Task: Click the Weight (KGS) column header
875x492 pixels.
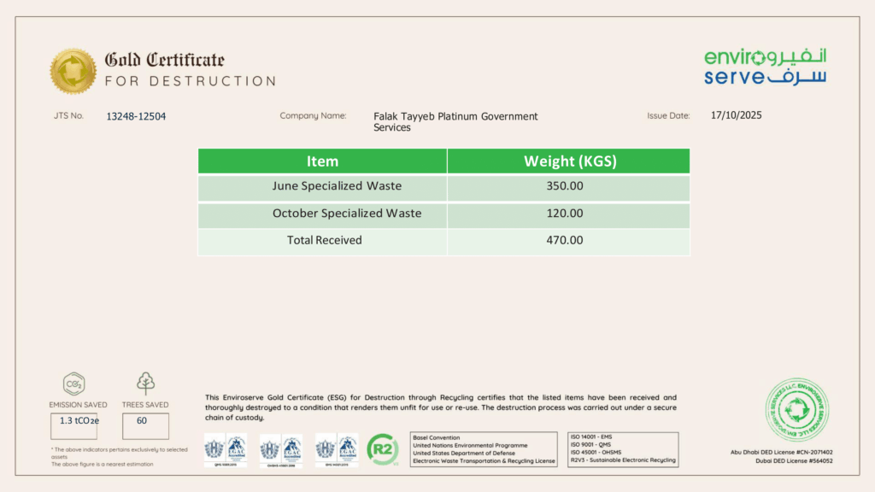Action: pos(569,161)
